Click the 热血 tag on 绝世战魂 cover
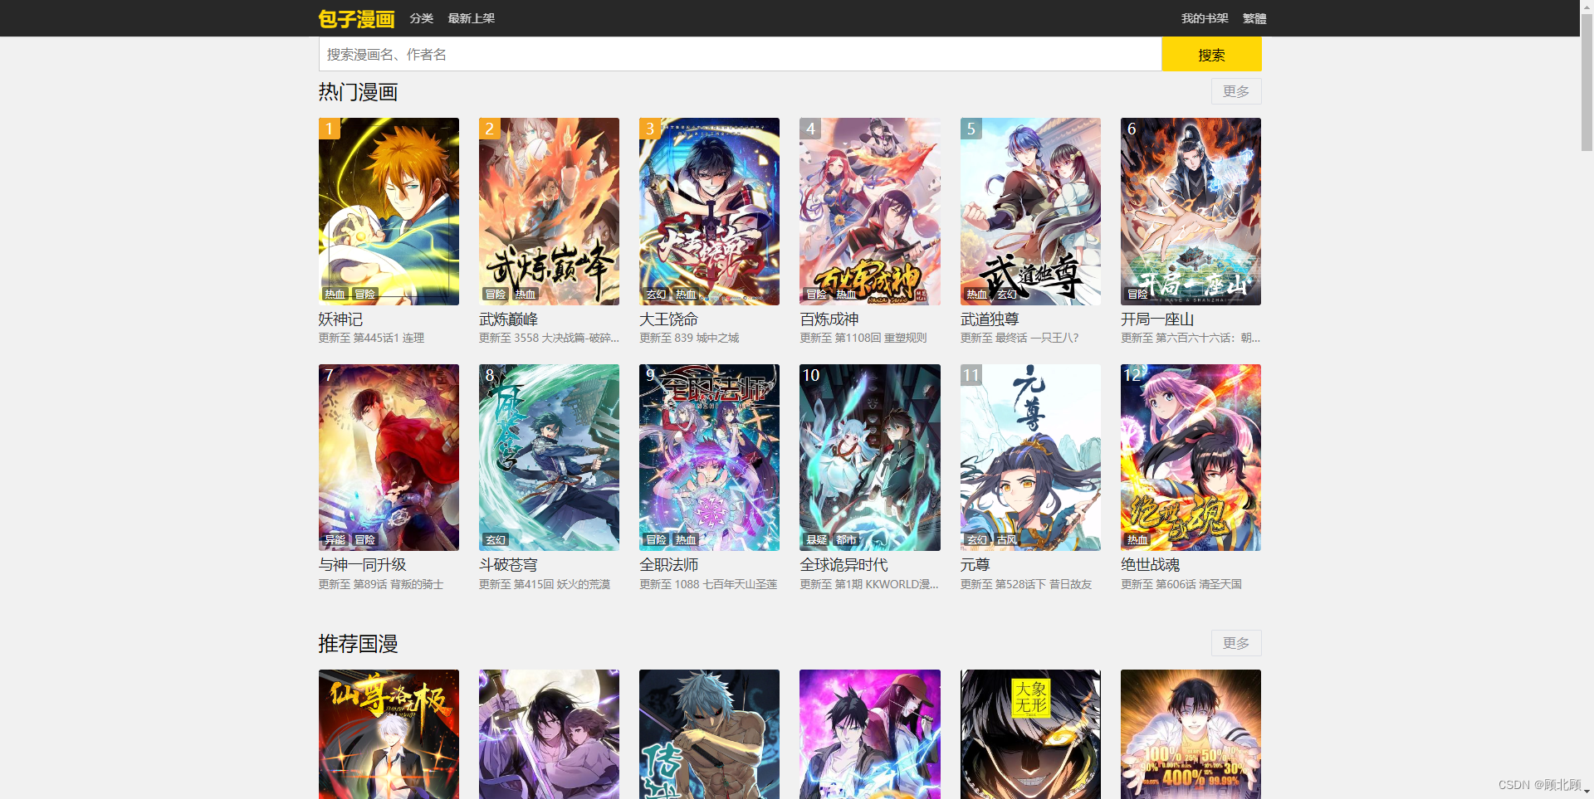 pos(1137,540)
